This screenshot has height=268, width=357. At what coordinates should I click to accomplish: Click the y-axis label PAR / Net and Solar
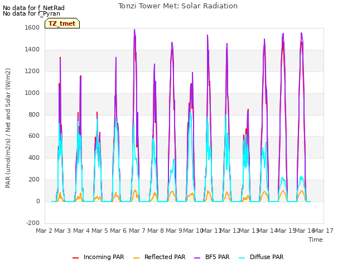pyautogui.click(x=8, y=128)
